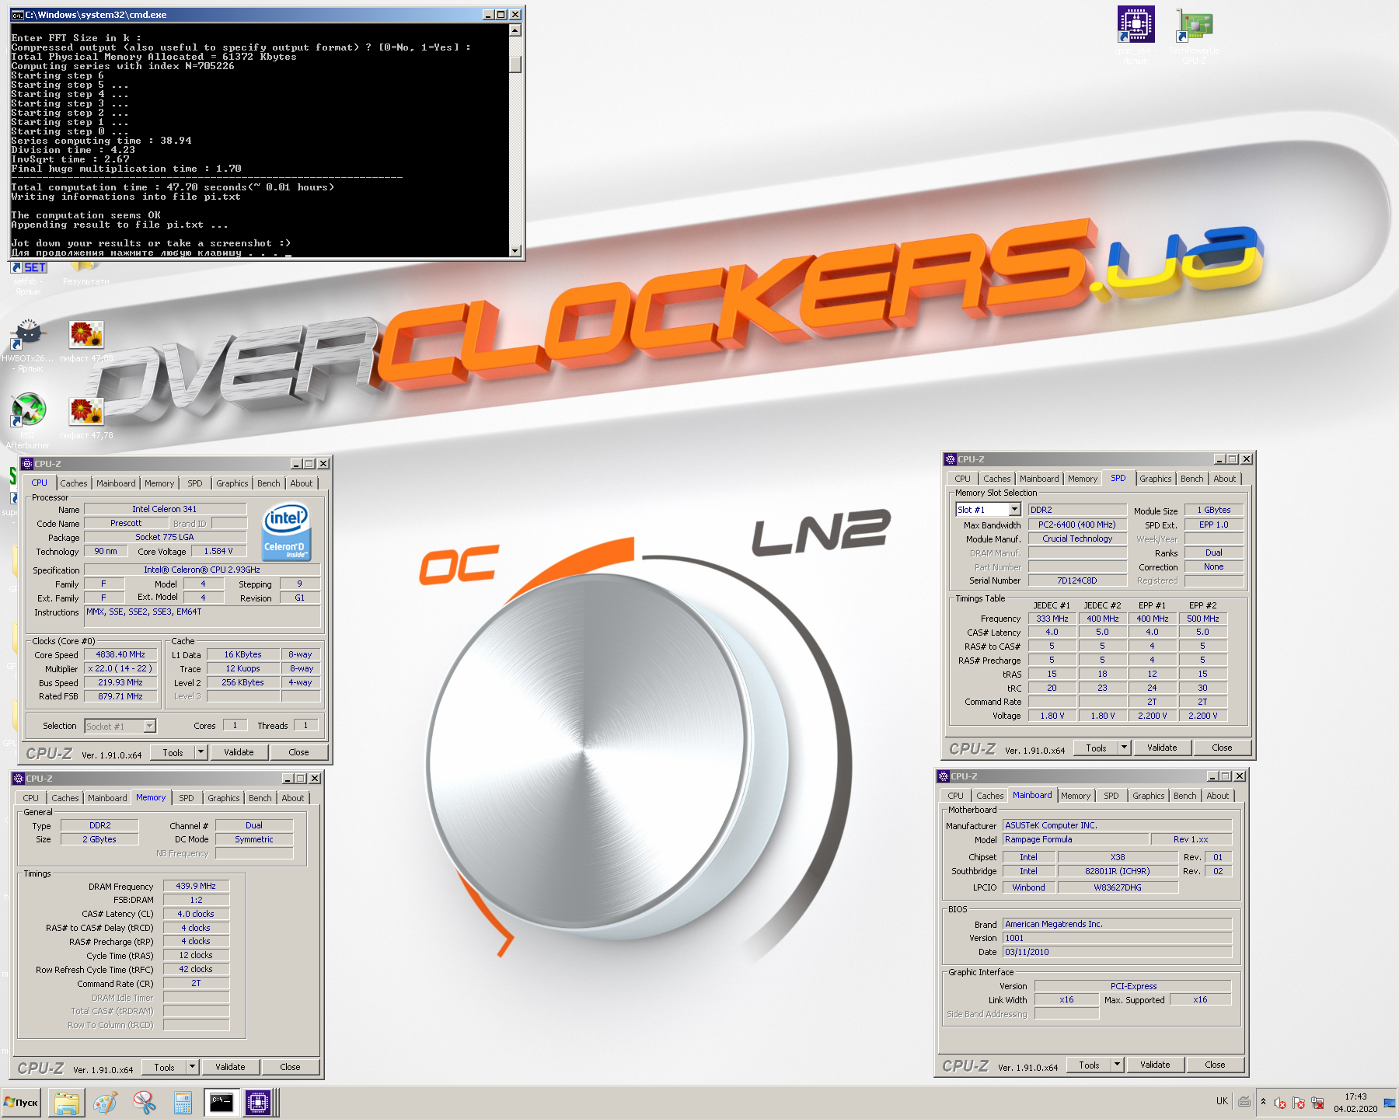
Task: Open Snipping Tool from the taskbar
Action: pos(144,1102)
